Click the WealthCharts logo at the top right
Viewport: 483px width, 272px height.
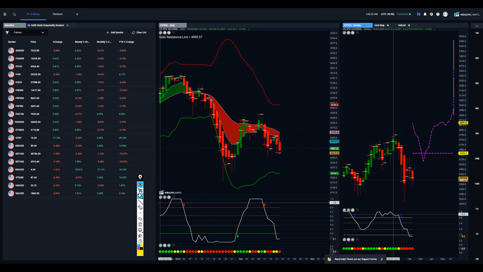point(467,14)
